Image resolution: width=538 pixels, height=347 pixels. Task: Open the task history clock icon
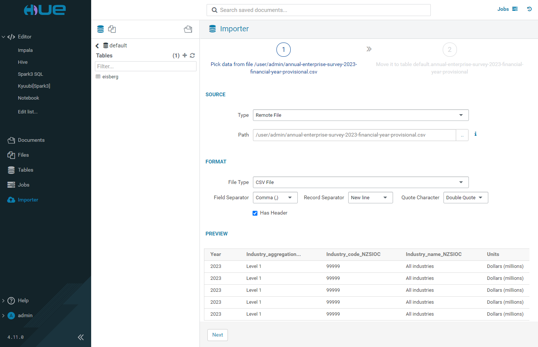529,9
